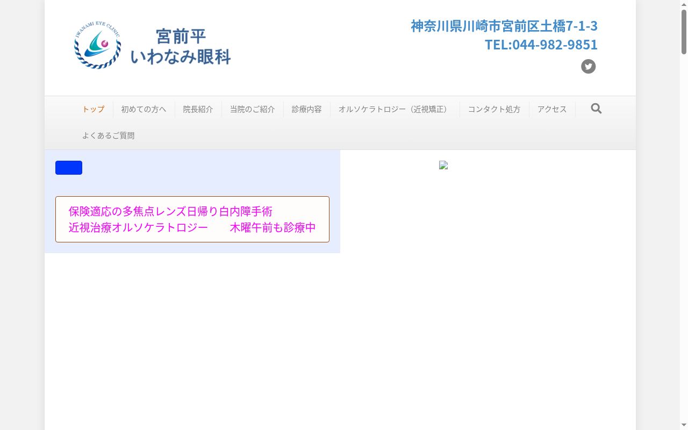Click the vertical scrollbar thumb
Viewport: 688px width, 430px height.
pos(684,32)
